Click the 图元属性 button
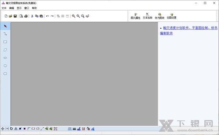Screen dimensions: 219x135 click(x=135, y=16)
